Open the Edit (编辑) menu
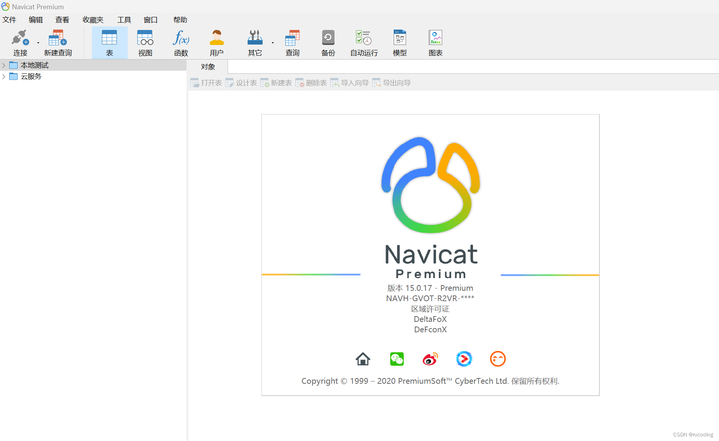 pos(36,20)
